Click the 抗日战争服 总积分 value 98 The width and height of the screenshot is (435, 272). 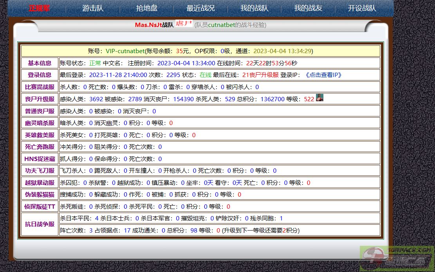(194, 231)
